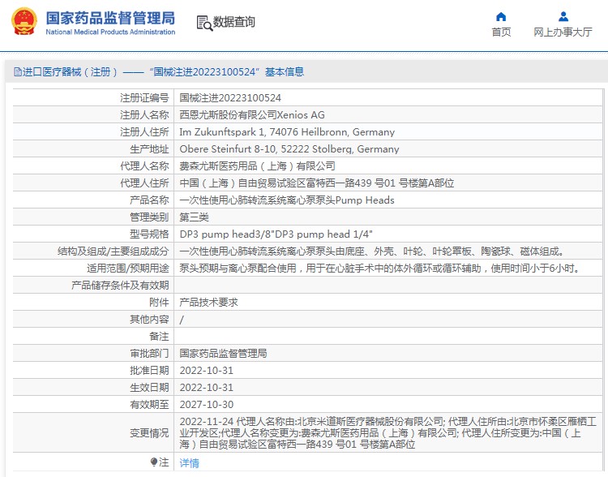The image size is (608, 477).
Task: Click the Stolberg production address cell
Action: [289, 148]
